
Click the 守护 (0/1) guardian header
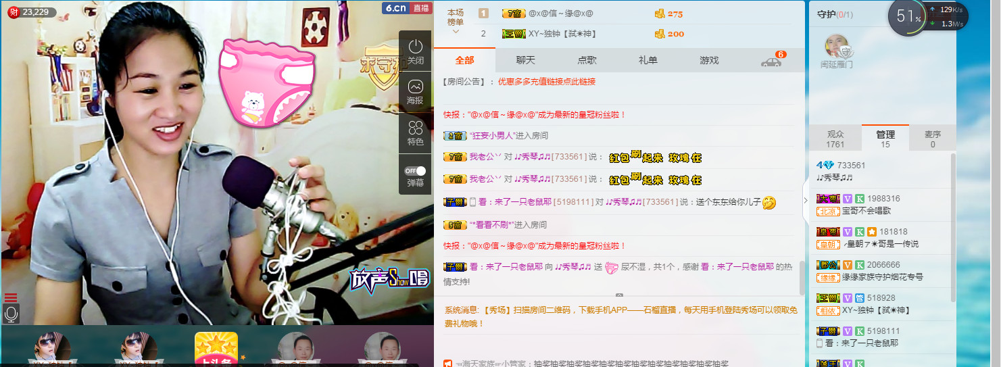click(x=835, y=14)
